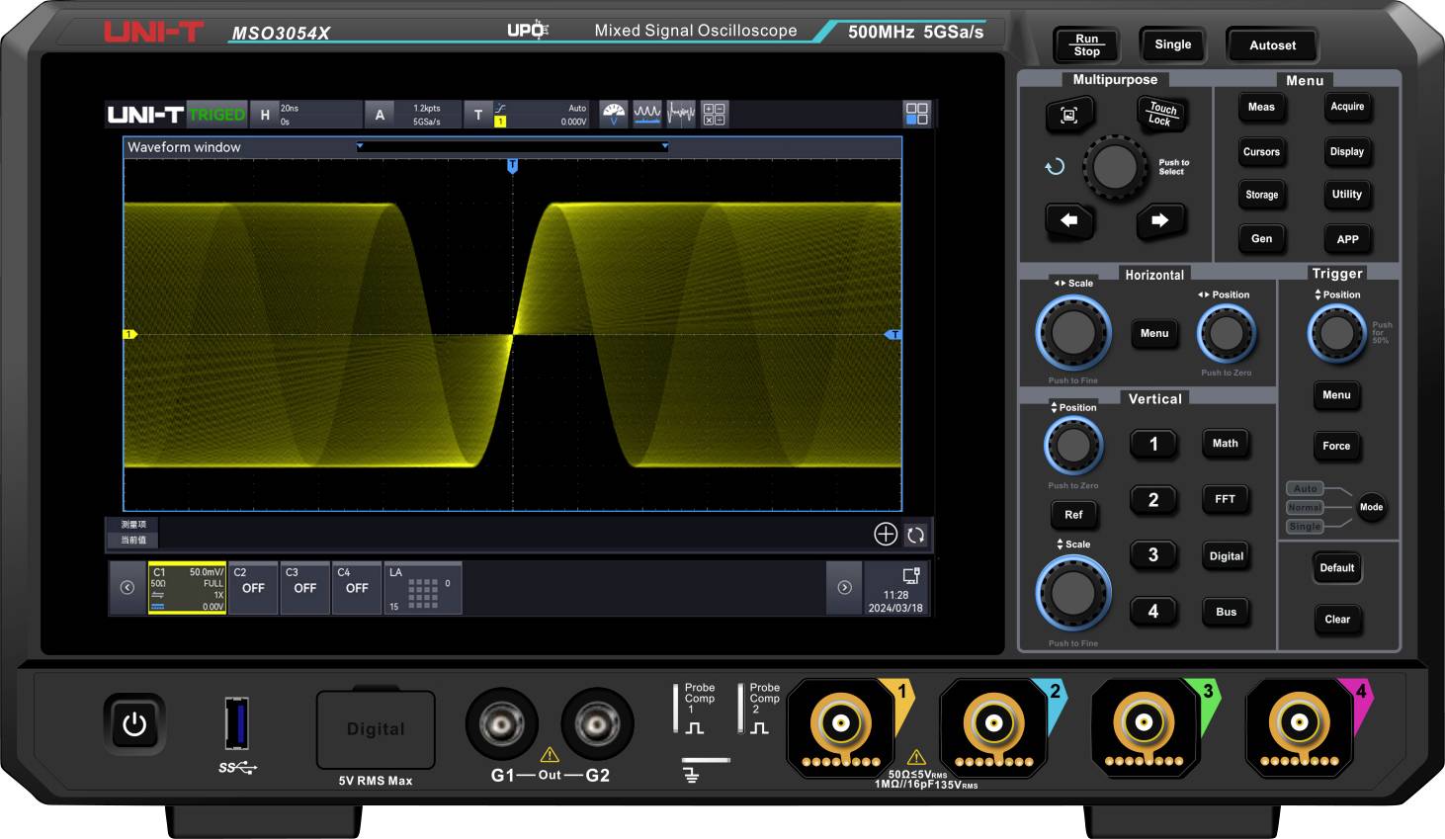Click the zoom window icon in Multipurpose section
The image size is (1445, 839).
(1068, 115)
